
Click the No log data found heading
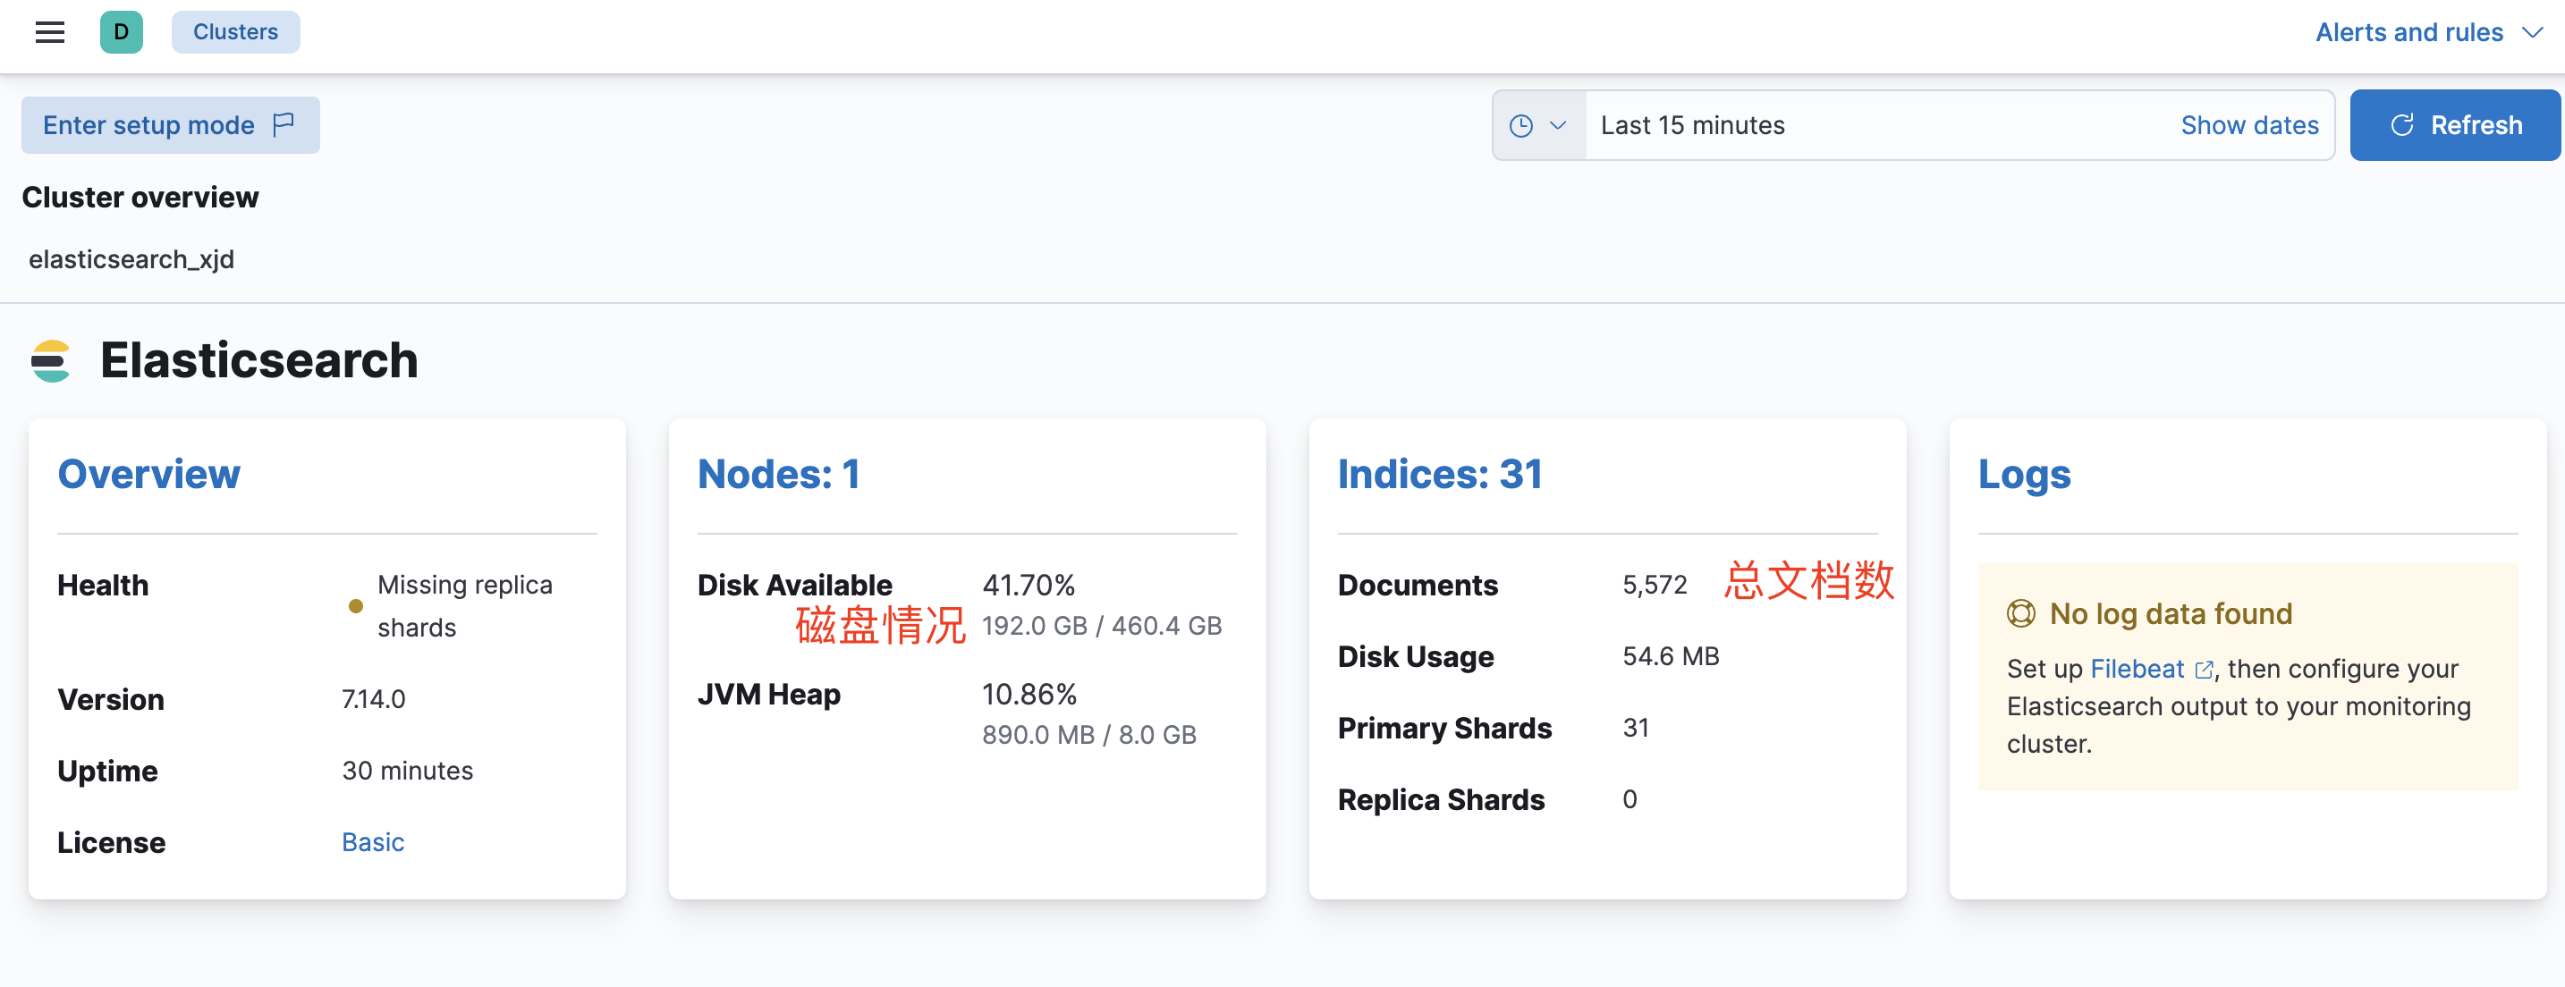[2171, 614]
